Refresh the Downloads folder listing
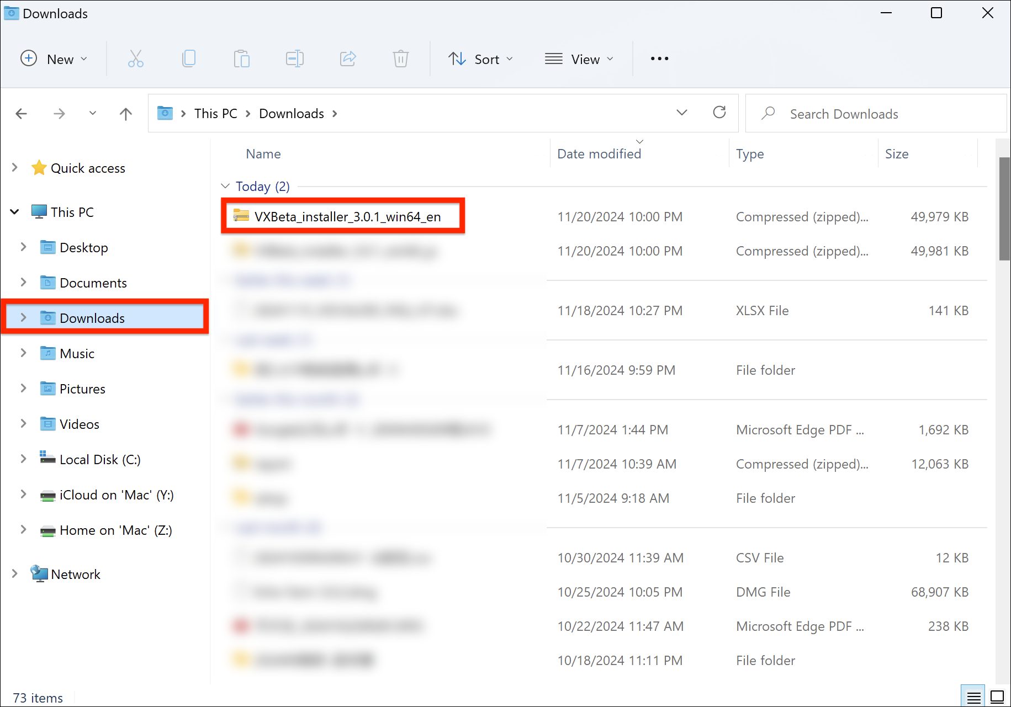The width and height of the screenshot is (1011, 707). [719, 113]
